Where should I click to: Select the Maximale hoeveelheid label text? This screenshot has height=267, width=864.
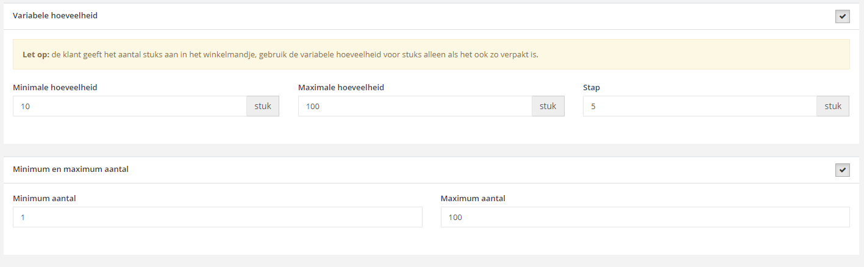341,87
